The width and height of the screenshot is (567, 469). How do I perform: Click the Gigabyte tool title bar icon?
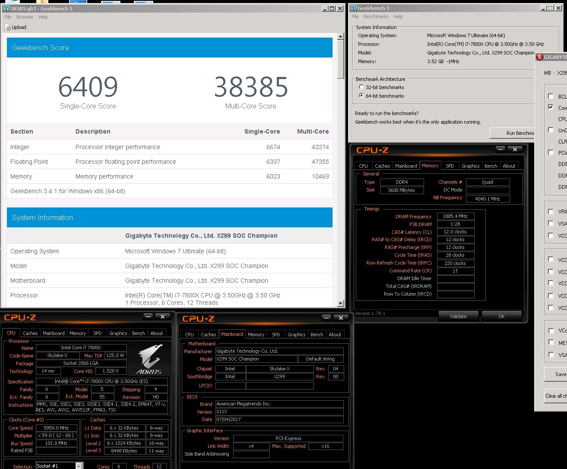(x=539, y=57)
